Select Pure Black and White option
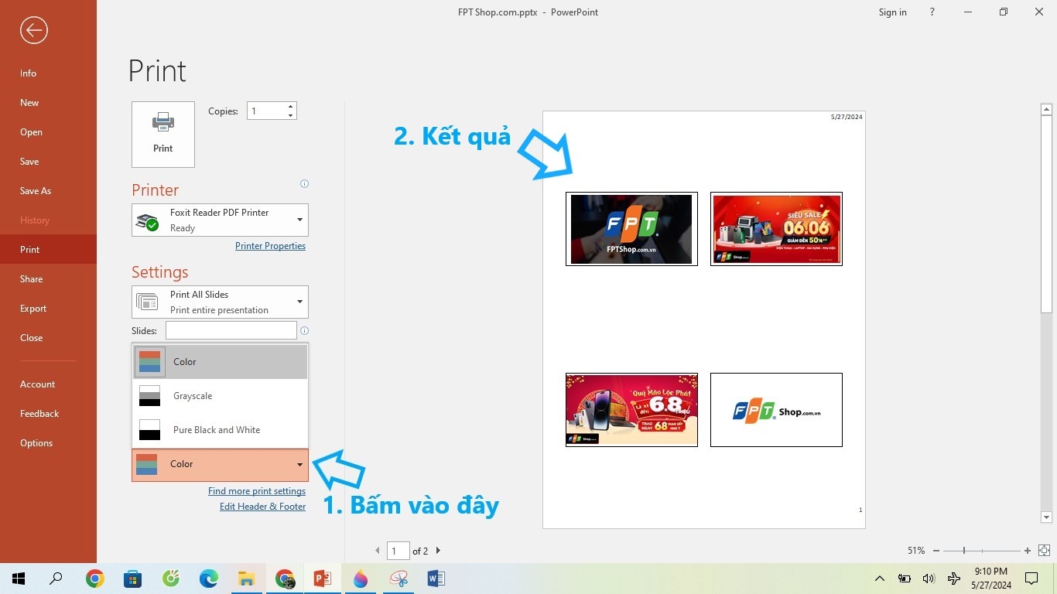 point(221,430)
